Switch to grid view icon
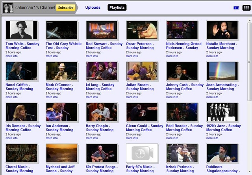 click(x=246, y=8)
